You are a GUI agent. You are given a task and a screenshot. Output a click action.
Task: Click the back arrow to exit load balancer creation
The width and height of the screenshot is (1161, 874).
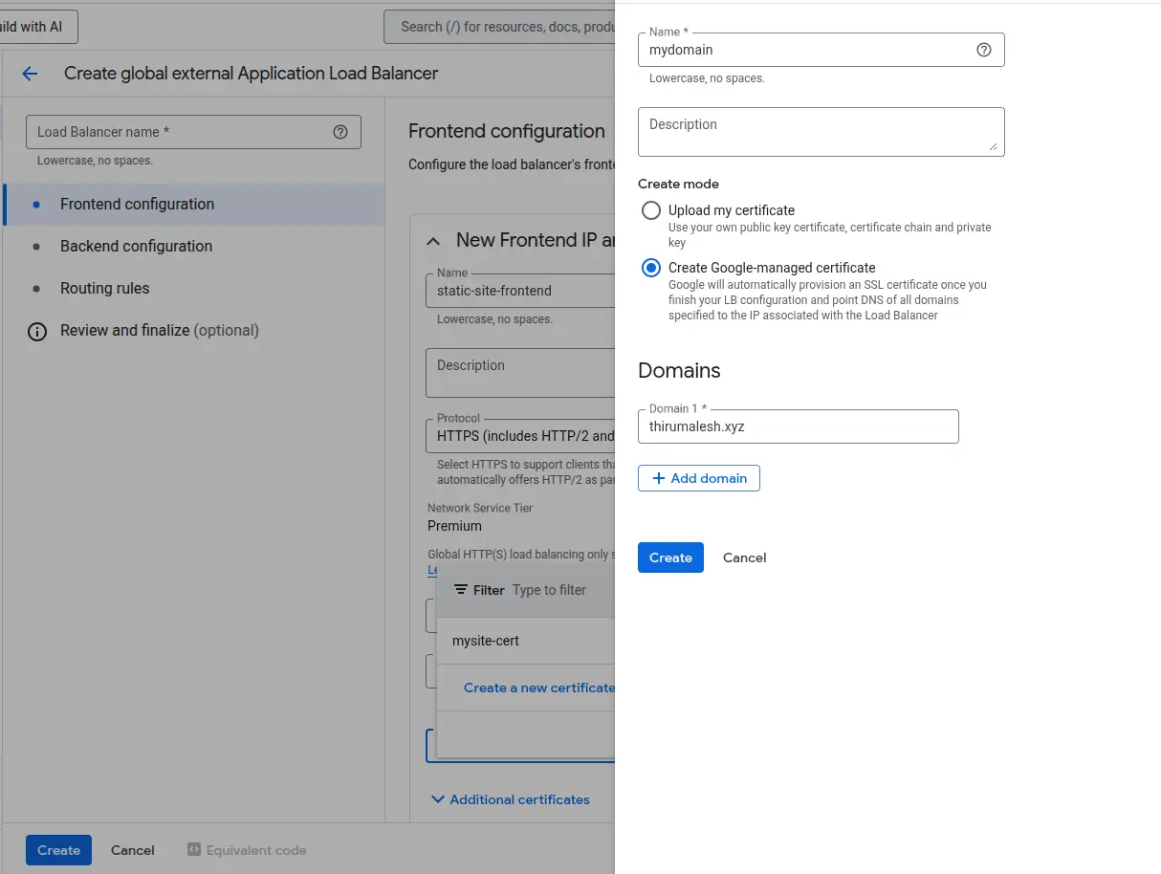[30, 74]
